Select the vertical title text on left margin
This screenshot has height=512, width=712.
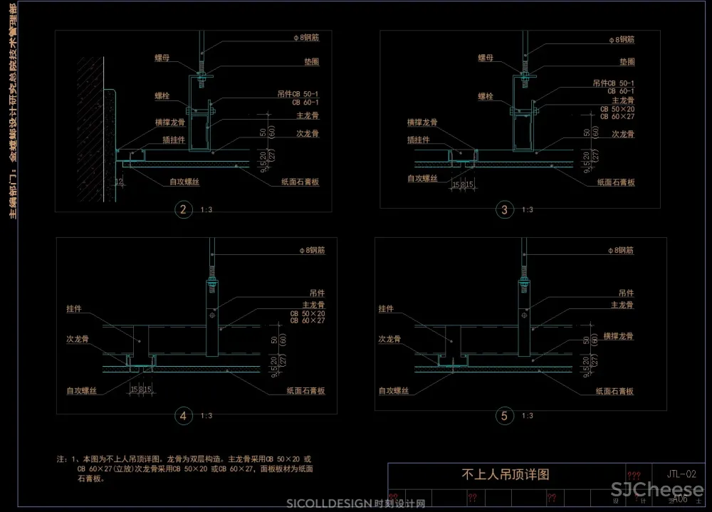pyautogui.click(x=12, y=110)
